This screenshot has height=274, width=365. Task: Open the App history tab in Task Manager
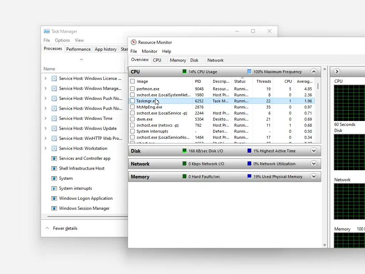pyautogui.click(x=106, y=49)
